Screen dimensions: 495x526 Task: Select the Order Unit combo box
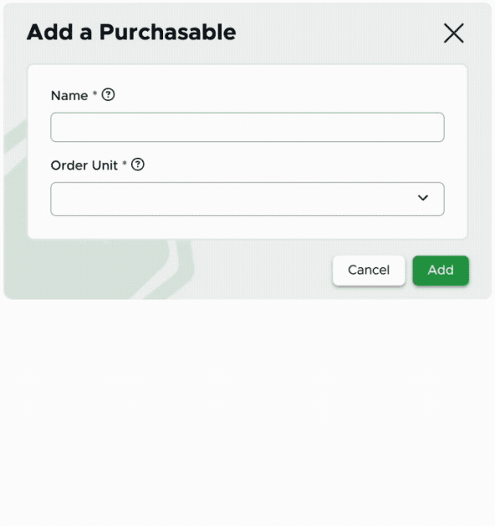pos(247,199)
